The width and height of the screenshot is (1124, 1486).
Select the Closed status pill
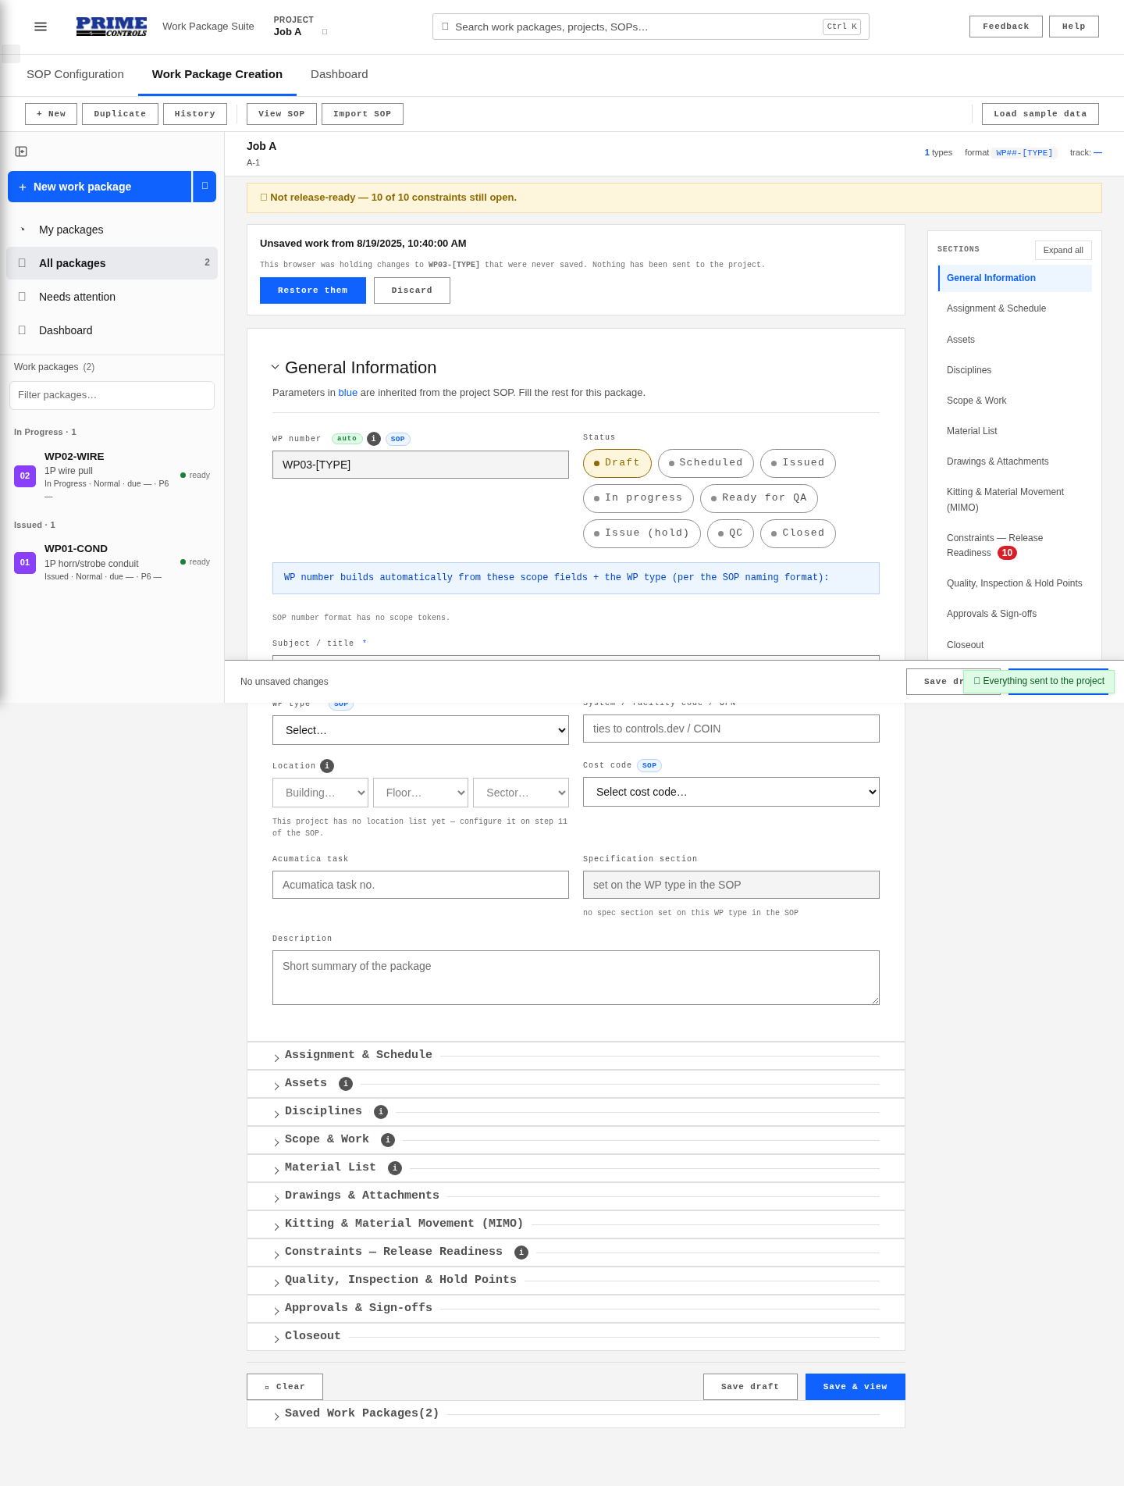click(798, 533)
